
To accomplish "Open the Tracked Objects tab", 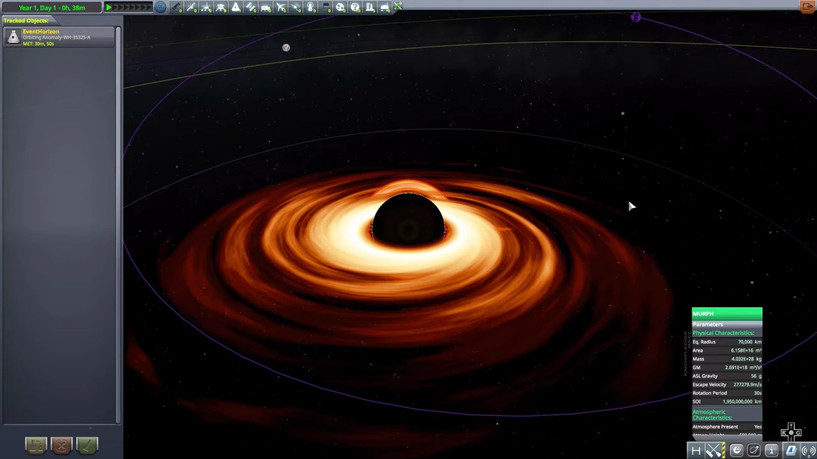I will (x=27, y=20).
